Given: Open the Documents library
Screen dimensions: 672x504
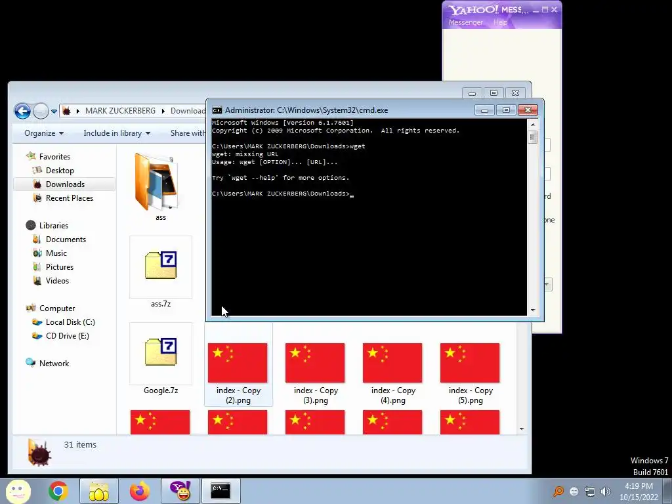Looking at the screenshot, I should tap(66, 239).
